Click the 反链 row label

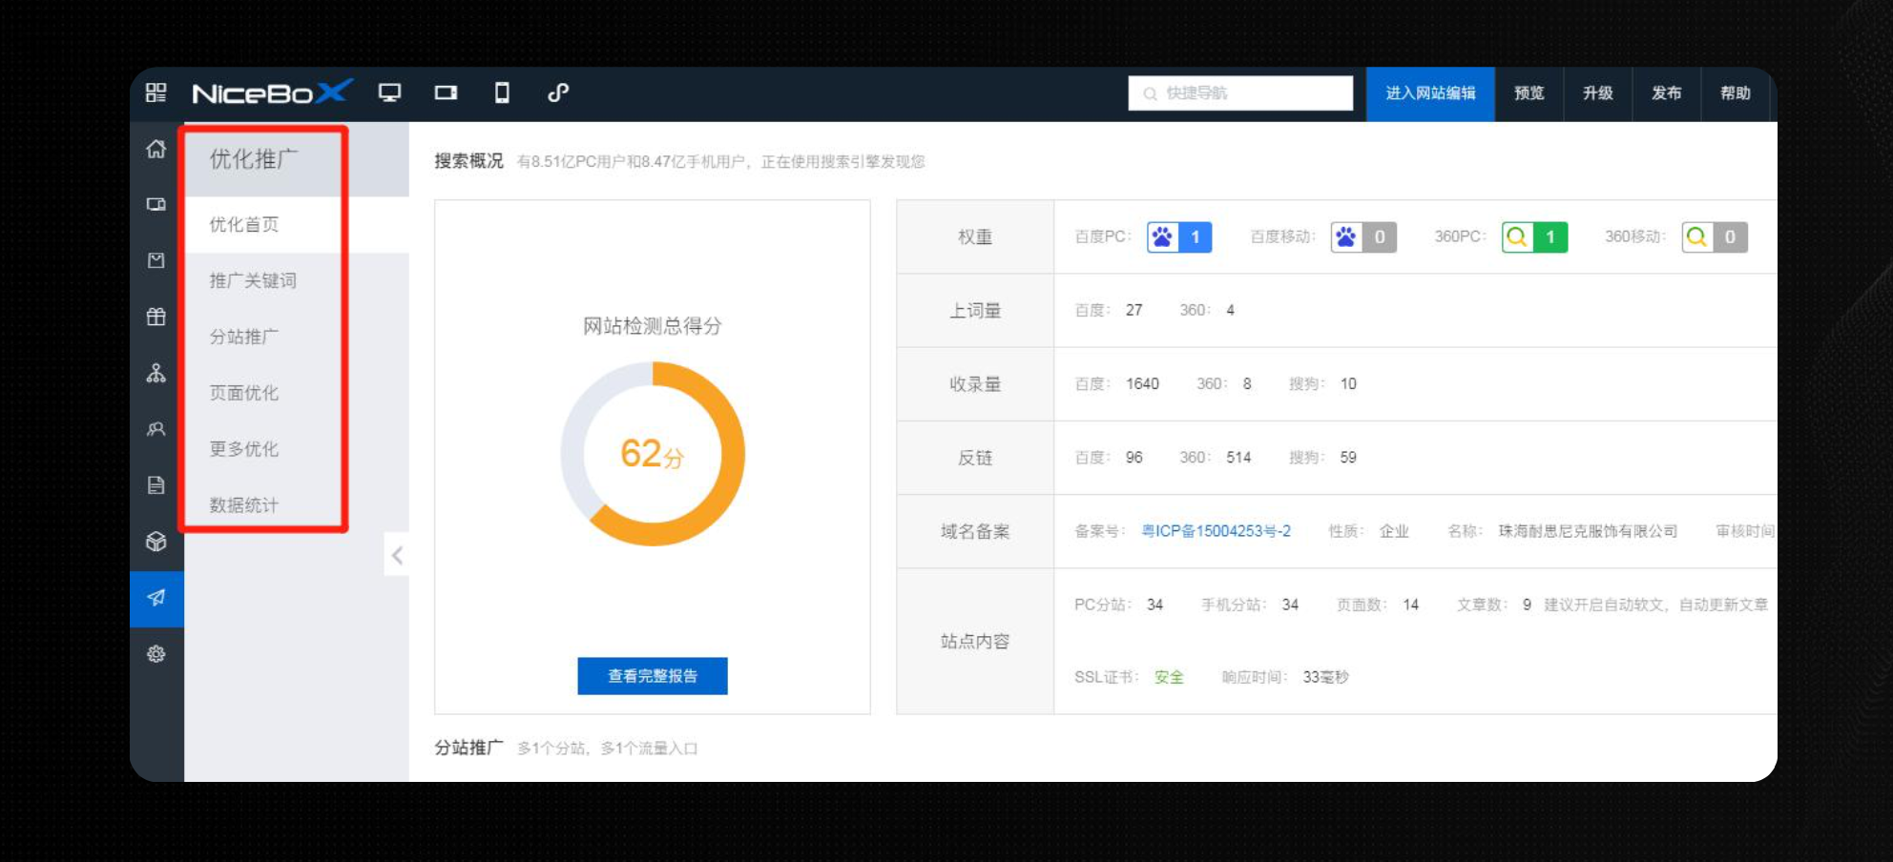point(975,458)
